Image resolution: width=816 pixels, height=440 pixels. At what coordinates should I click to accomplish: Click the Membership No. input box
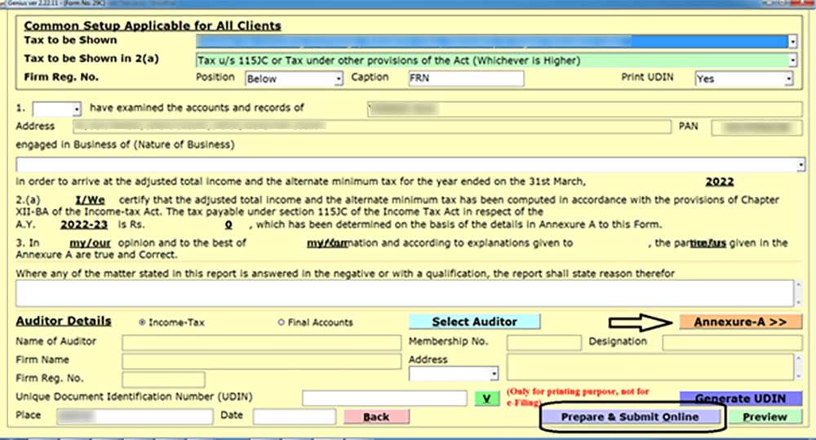click(x=543, y=342)
